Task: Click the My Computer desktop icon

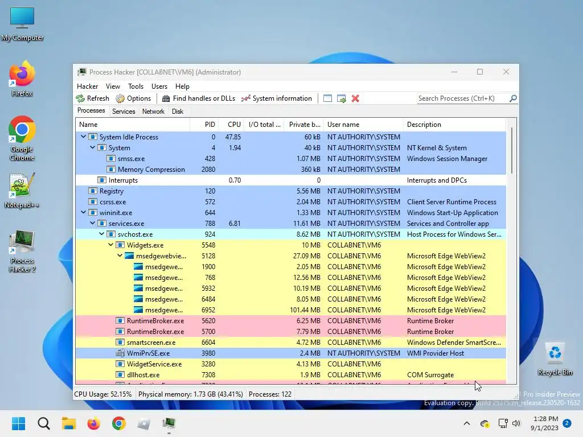Action: 22,23
